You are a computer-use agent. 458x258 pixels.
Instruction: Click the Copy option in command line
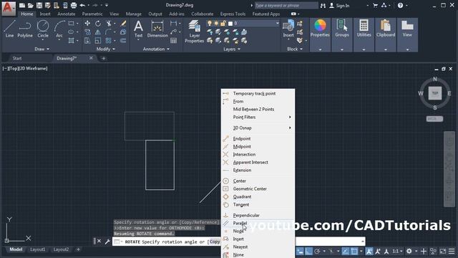coord(215,242)
